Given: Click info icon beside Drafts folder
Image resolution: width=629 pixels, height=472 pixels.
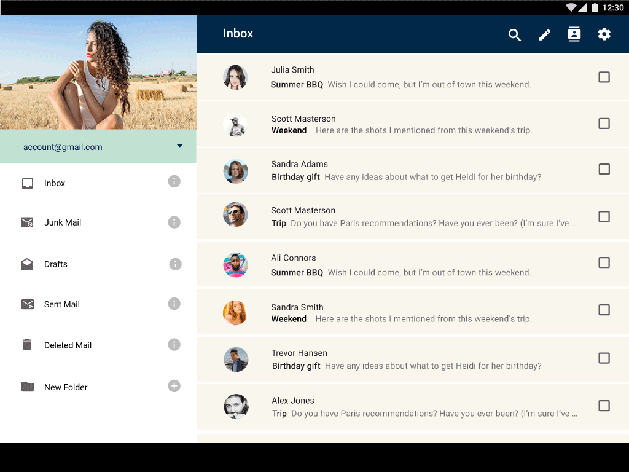Looking at the screenshot, I should click(175, 264).
